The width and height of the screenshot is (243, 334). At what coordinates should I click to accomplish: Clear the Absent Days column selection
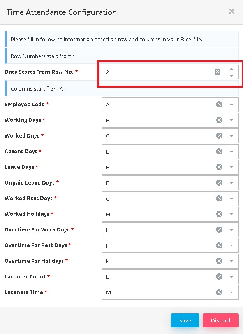pyautogui.click(x=219, y=152)
